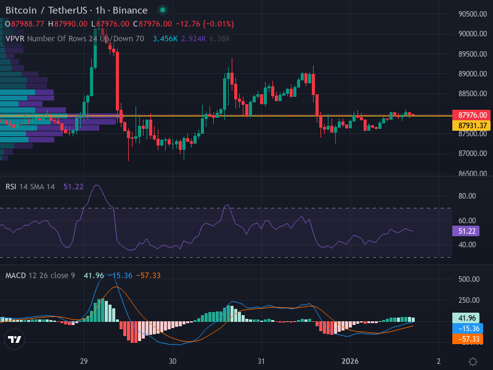
Task: Click the 90000.00 level on price axis
Action: click(473, 34)
